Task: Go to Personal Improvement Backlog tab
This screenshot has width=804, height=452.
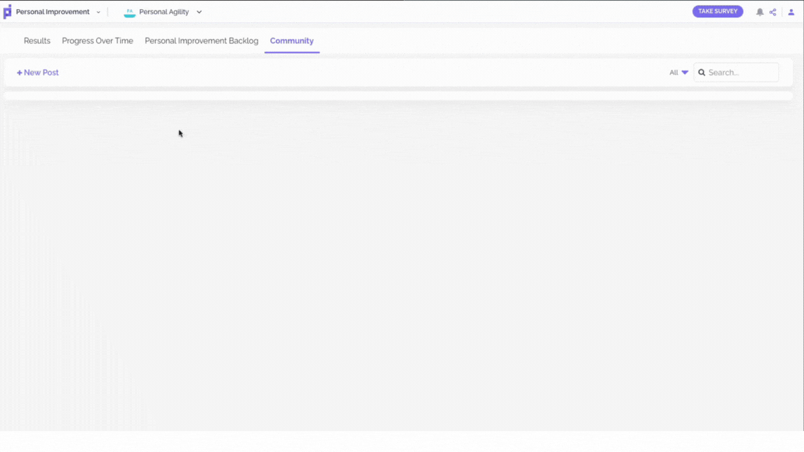Action: point(202,41)
